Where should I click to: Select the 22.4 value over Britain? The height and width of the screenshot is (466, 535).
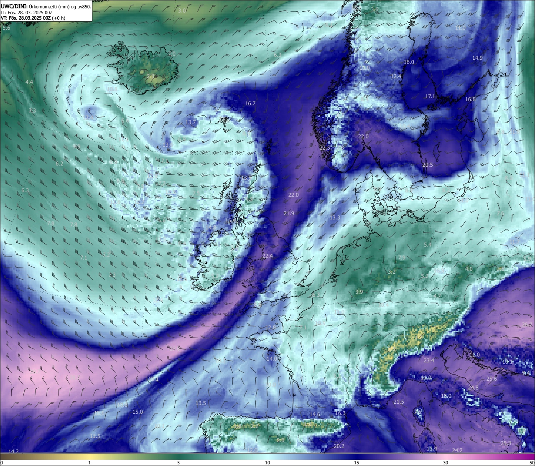[x=267, y=256]
